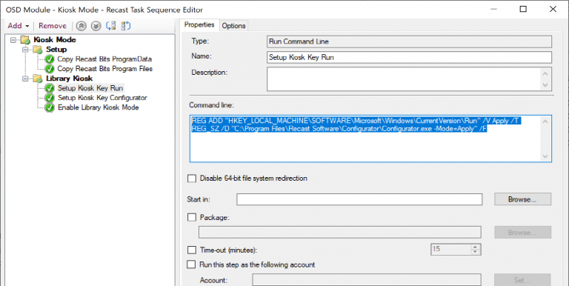Click the Command line scrollbar up arrow
569x286 pixels.
545,122
